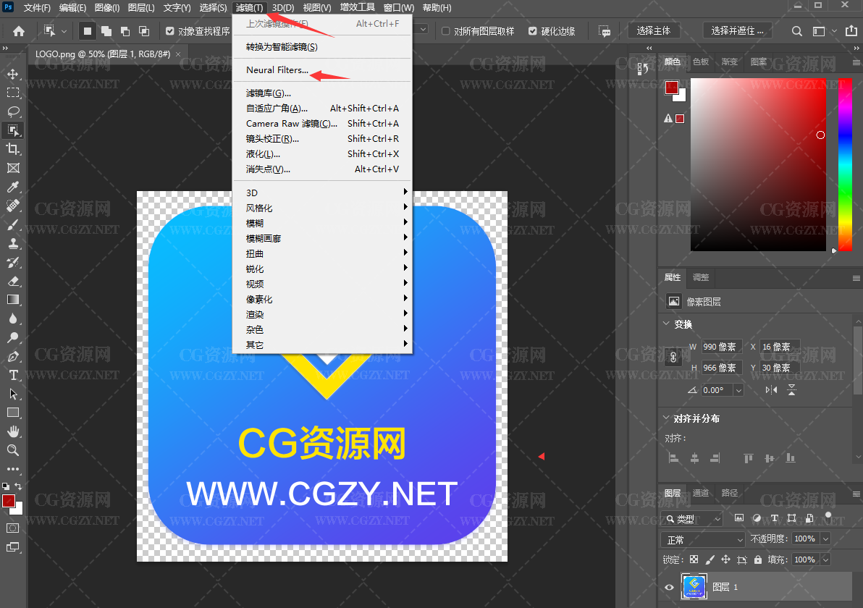Screen dimensions: 863x608
Task: Select the Dodge tool
Action: point(13,337)
